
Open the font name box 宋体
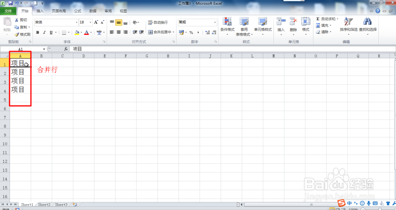pos(56,22)
